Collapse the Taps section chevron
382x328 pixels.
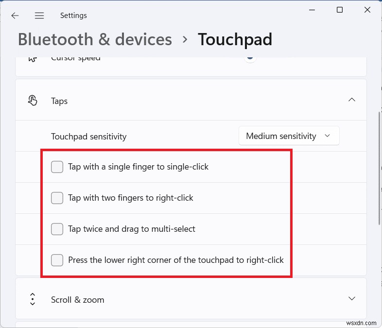pos(352,100)
